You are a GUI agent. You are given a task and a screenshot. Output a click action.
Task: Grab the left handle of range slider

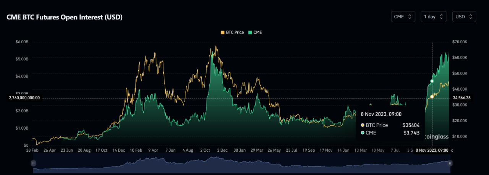(x=33, y=163)
